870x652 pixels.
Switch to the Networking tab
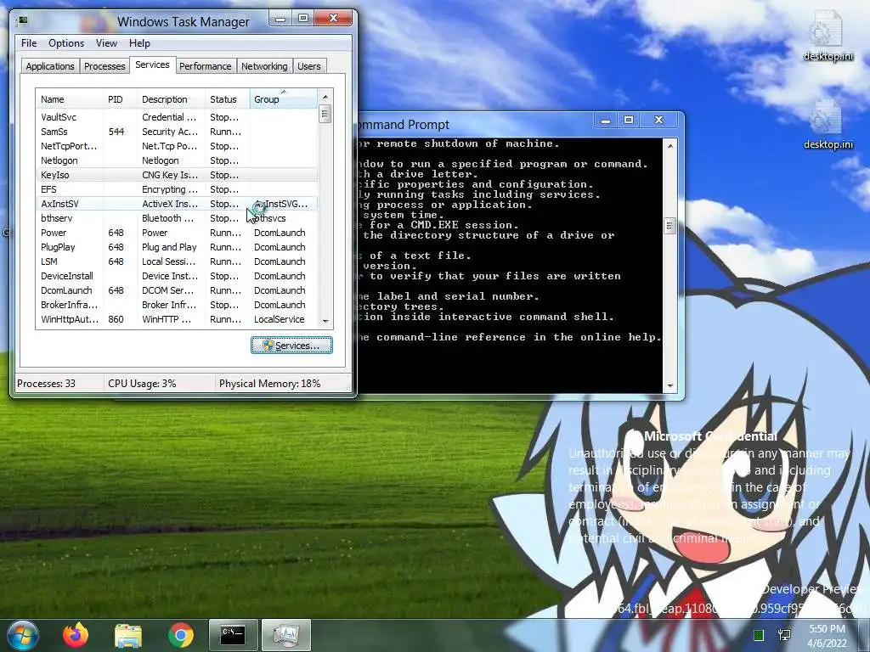point(264,66)
